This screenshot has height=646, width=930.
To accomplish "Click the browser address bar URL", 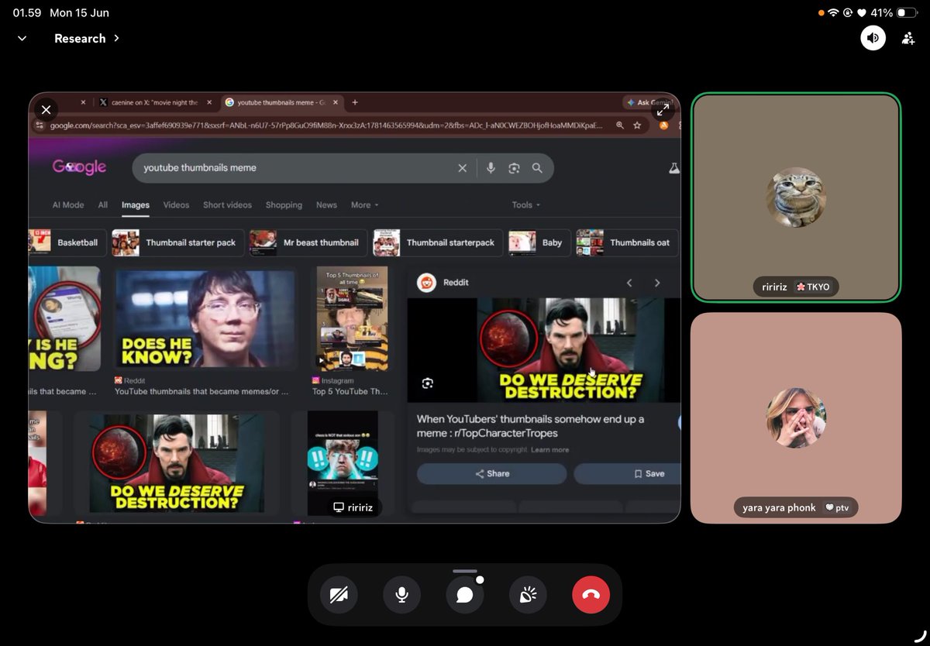I will (325, 125).
